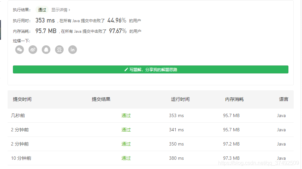302x169 pixels.
Task: Click the 提交时间 column header
Action: [22, 99]
